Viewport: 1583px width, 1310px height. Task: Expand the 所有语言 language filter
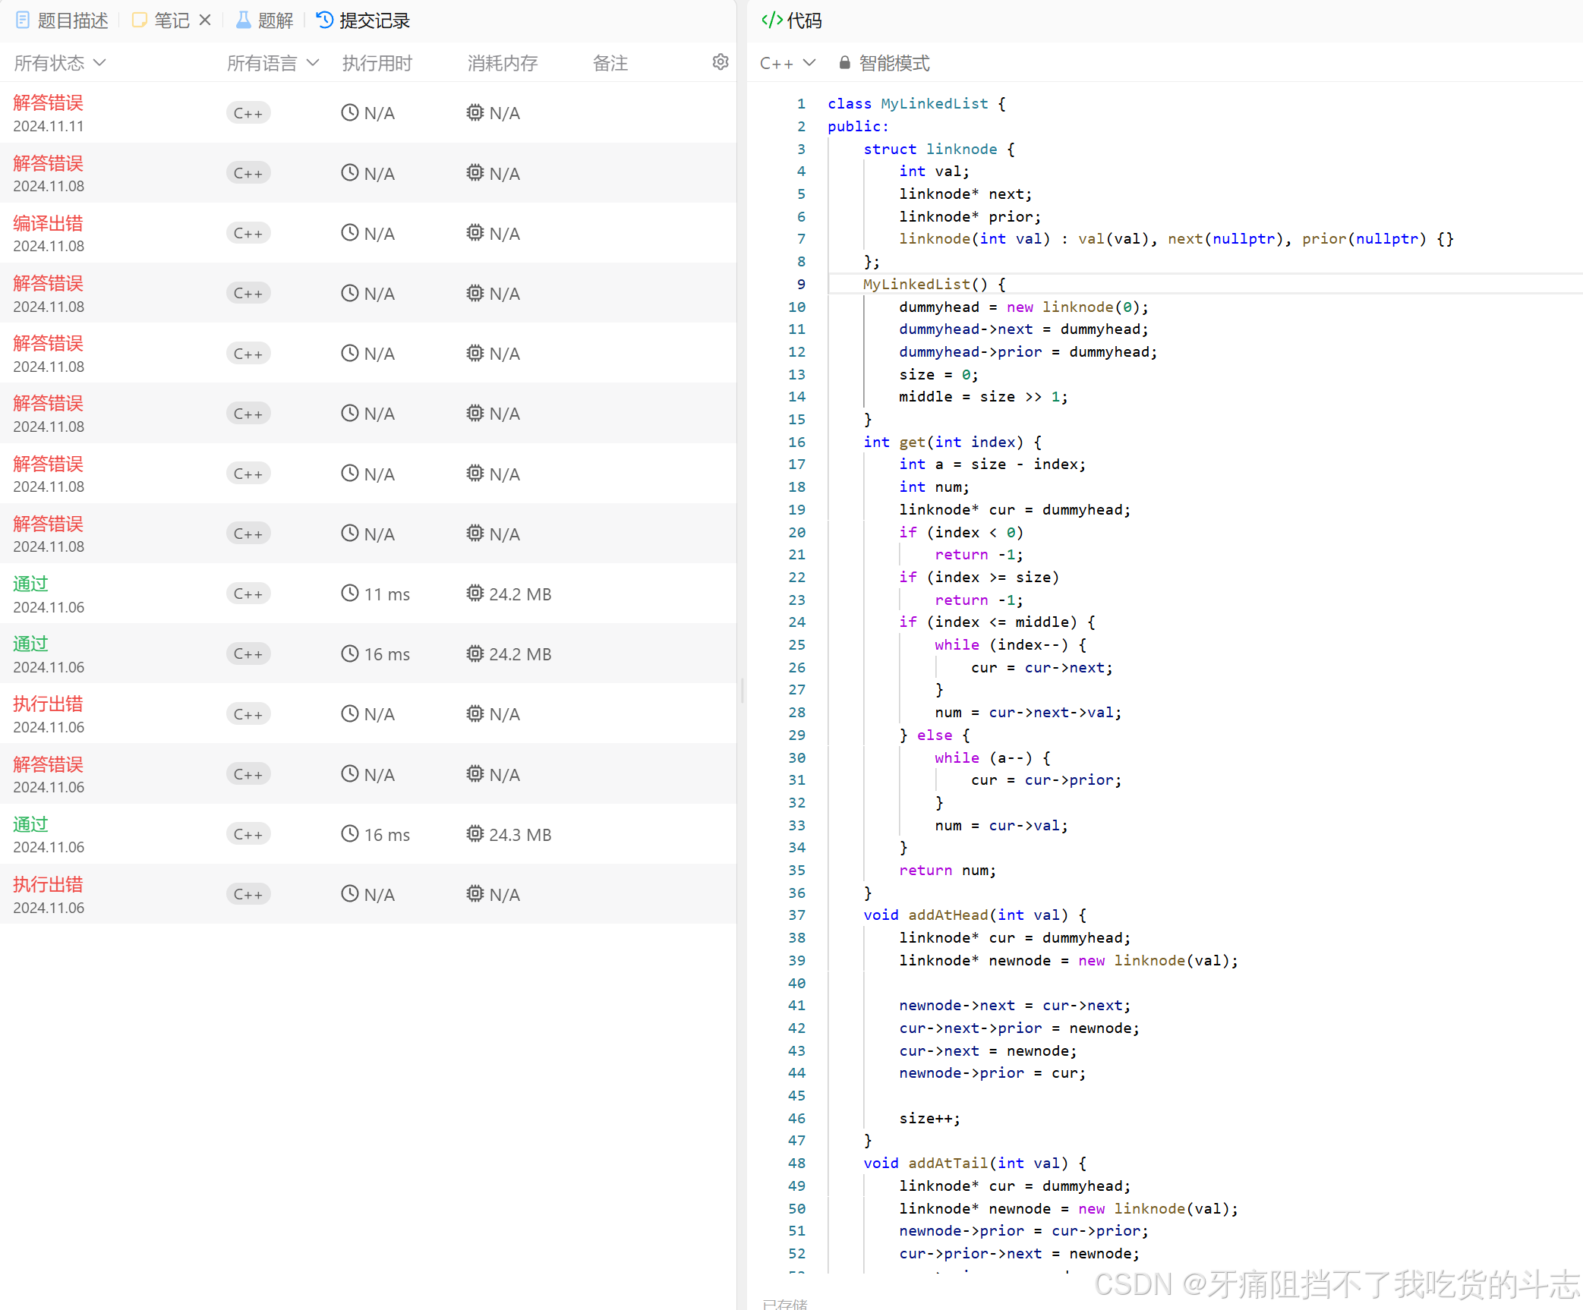[x=272, y=63]
